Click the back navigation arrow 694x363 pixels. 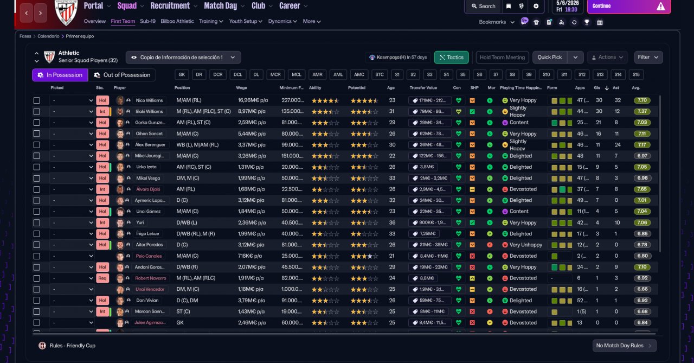click(x=27, y=13)
